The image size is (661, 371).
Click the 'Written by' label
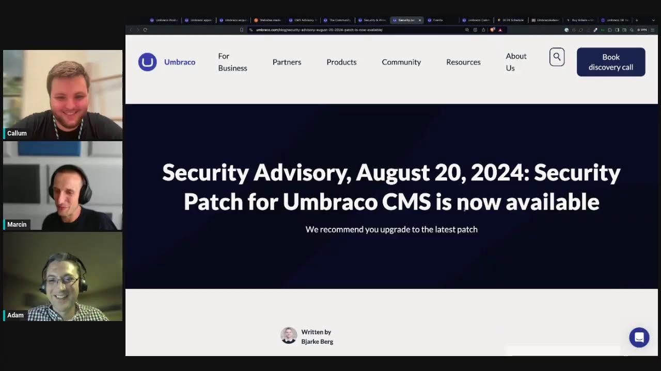click(316, 332)
